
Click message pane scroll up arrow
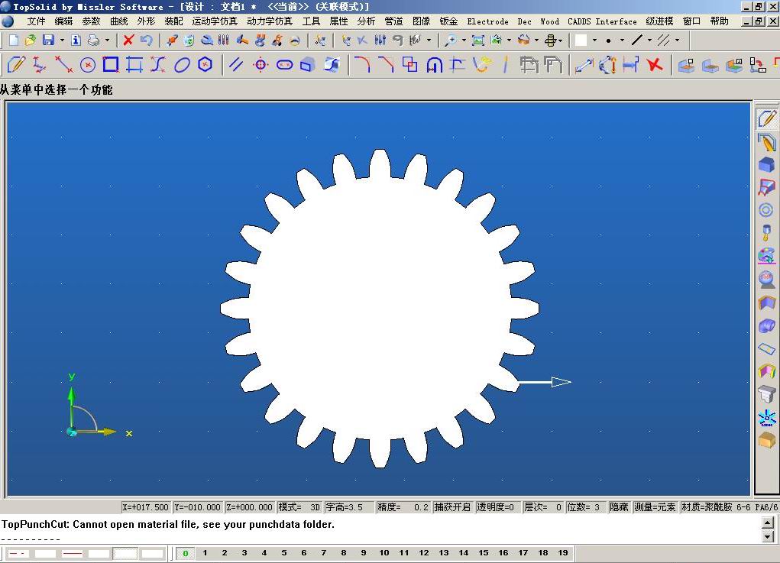tap(768, 523)
